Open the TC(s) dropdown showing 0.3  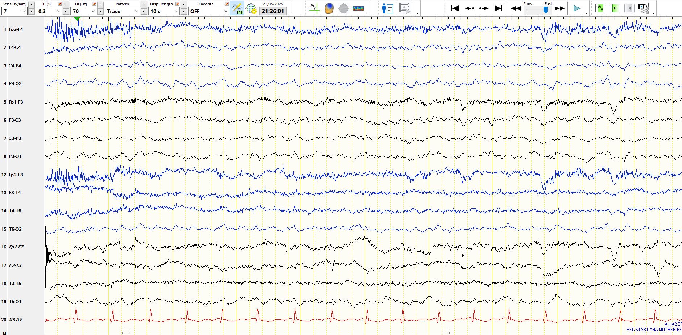click(49, 11)
